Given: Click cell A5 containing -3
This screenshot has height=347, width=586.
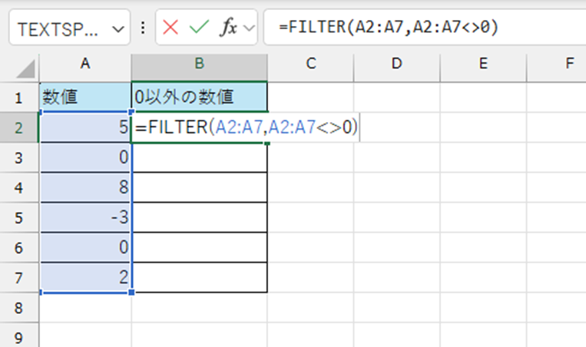Looking at the screenshot, I should pyautogui.click(x=85, y=217).
